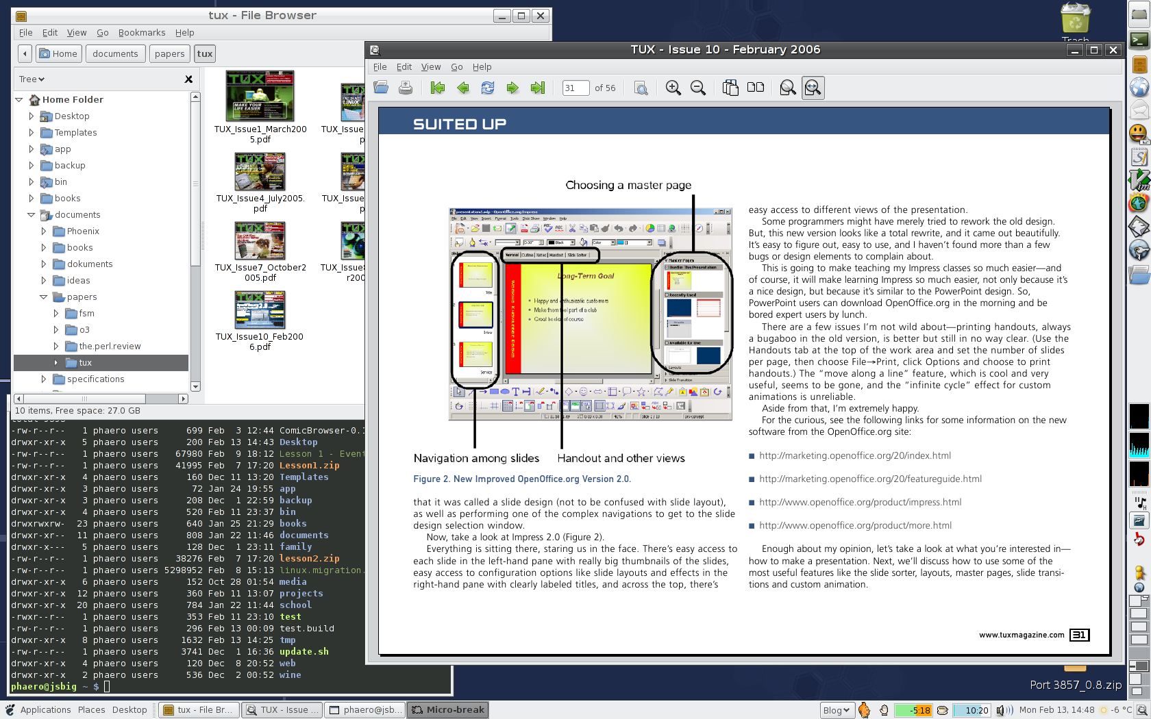Open a file in the PDF viewer
Viewport: 1151px width, 719px height.
(381, 88)
